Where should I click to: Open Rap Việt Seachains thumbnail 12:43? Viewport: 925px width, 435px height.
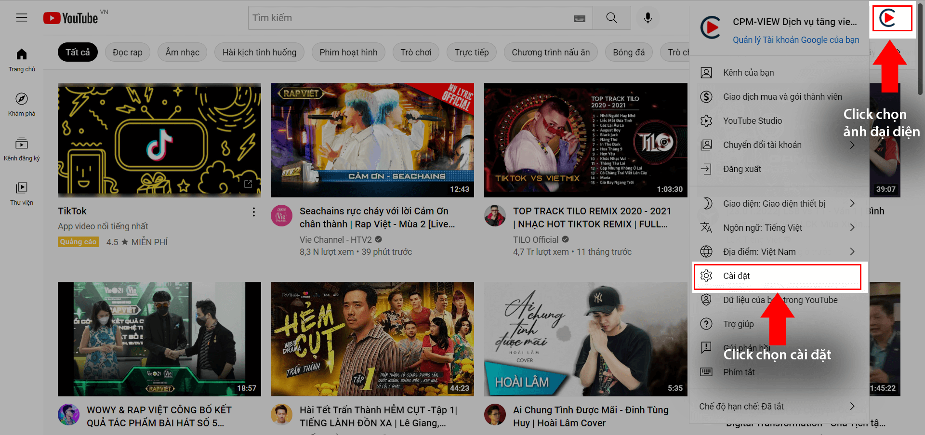click(372, 140)
